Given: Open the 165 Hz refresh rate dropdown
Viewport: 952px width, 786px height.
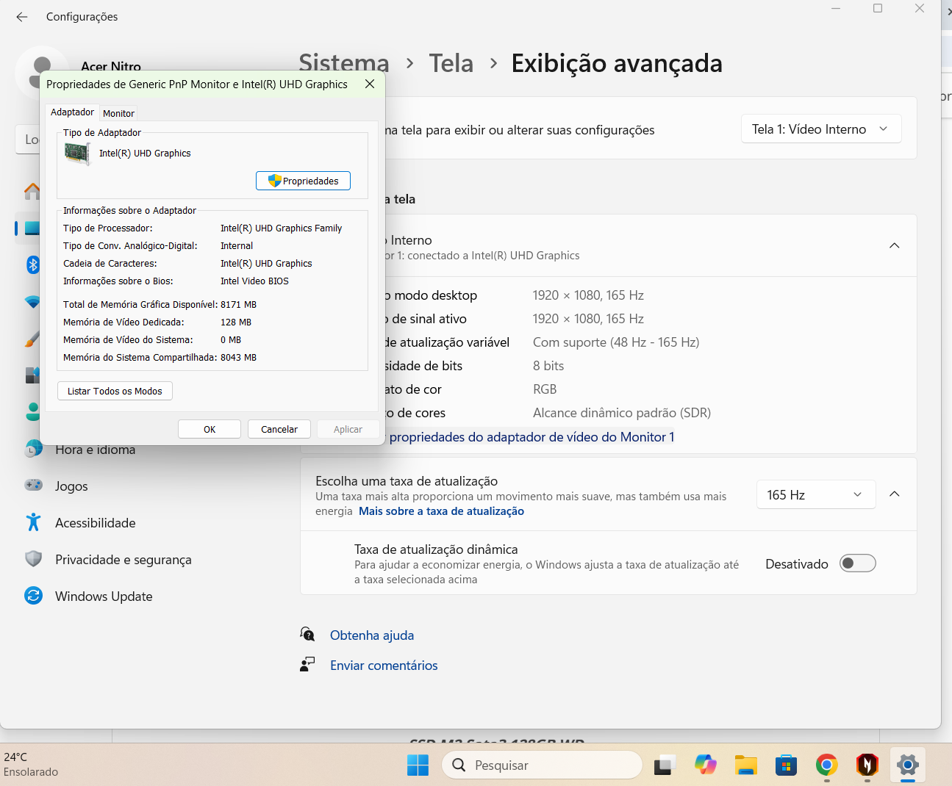Looking at the screenshot, I should 816,494.
